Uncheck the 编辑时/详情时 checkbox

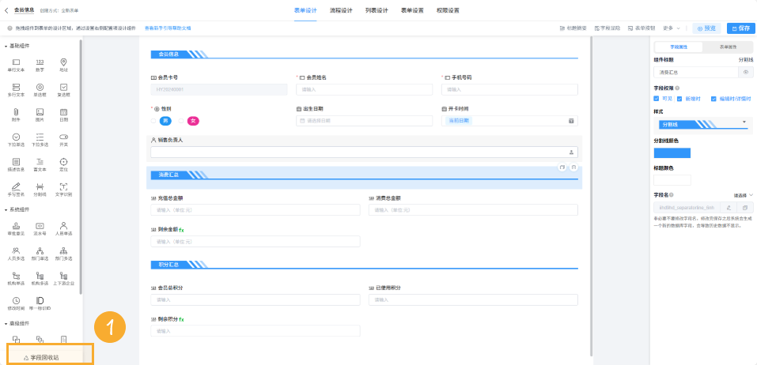tap(713, 99)
